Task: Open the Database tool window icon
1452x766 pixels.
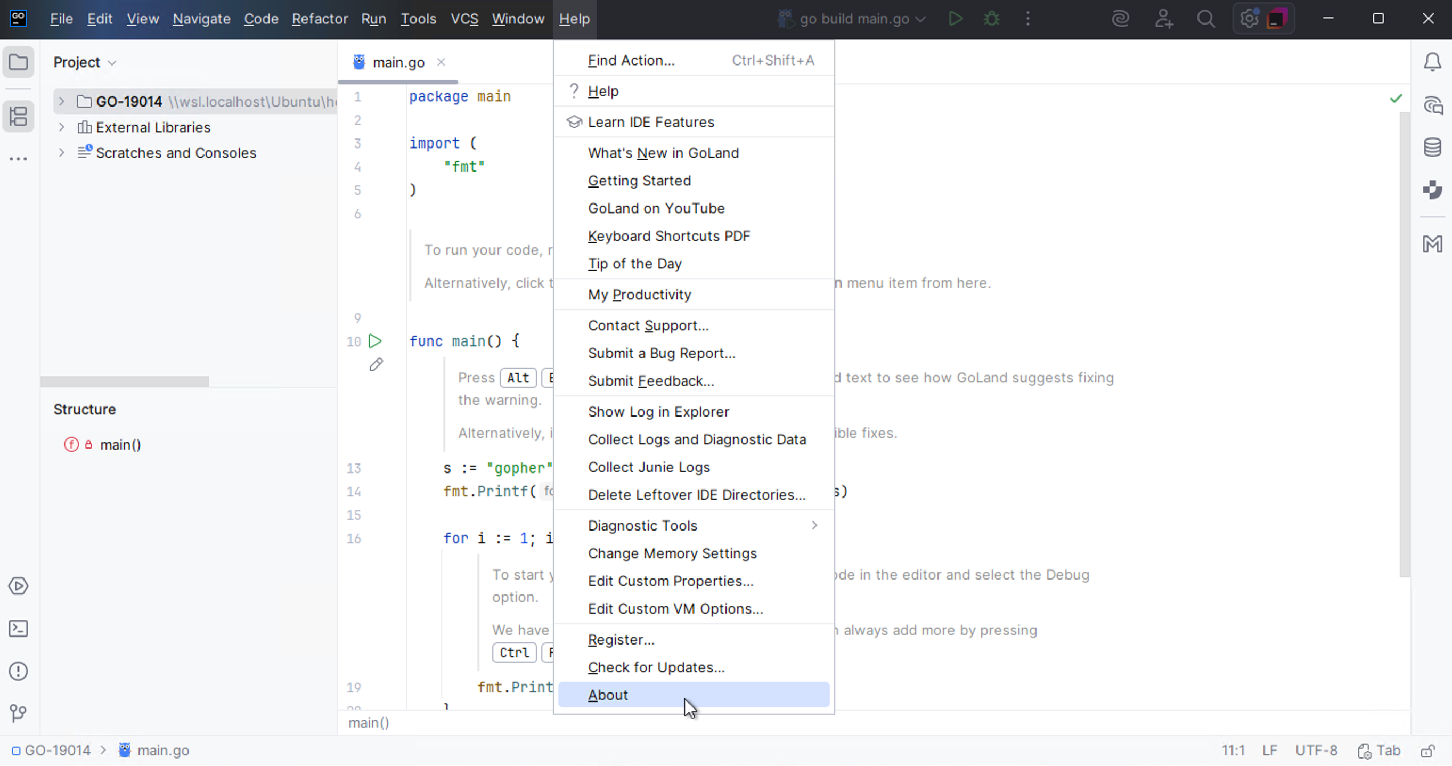Action: pos(1433,147)
